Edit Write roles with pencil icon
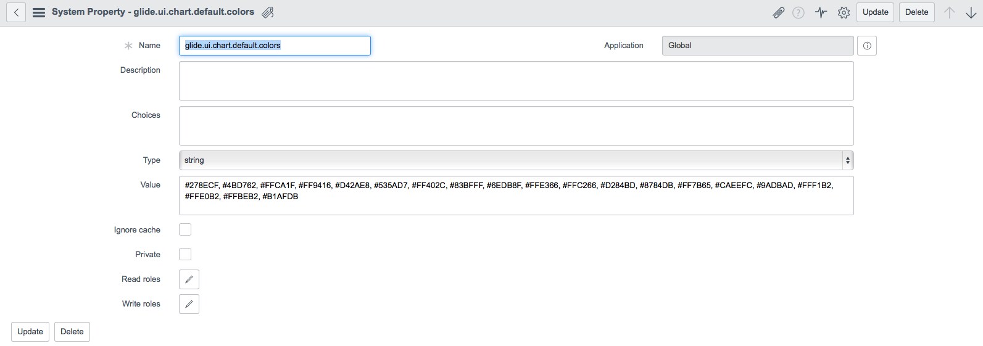983x346 pixels. click(189, 304)
